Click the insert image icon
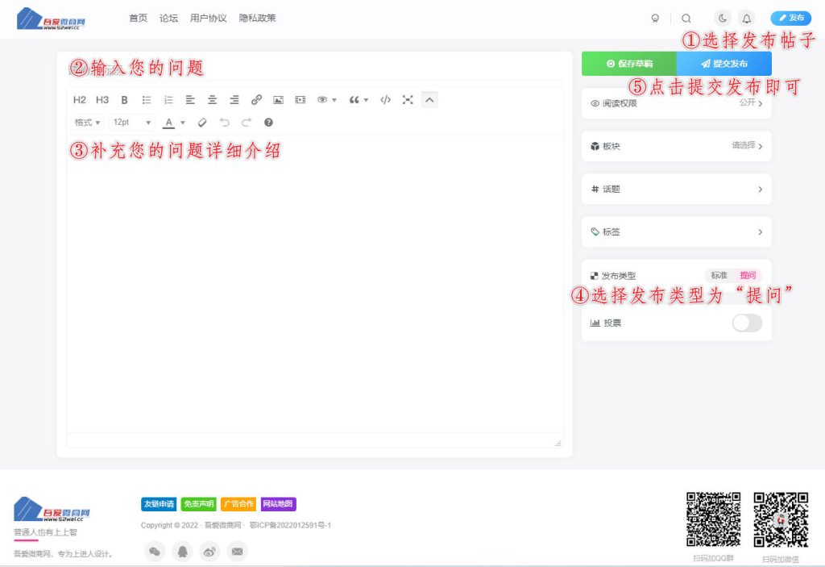 [278, 100]
